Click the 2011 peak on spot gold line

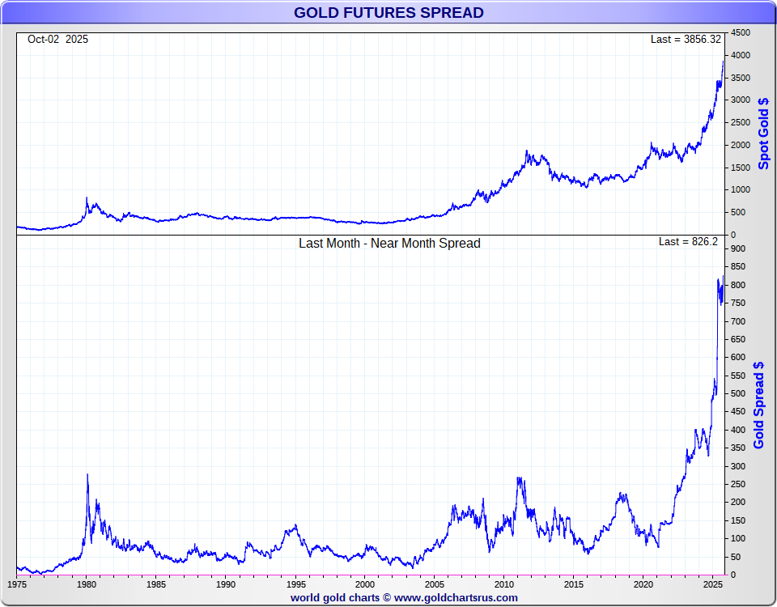pyautogui.click(x=527, y=151)
